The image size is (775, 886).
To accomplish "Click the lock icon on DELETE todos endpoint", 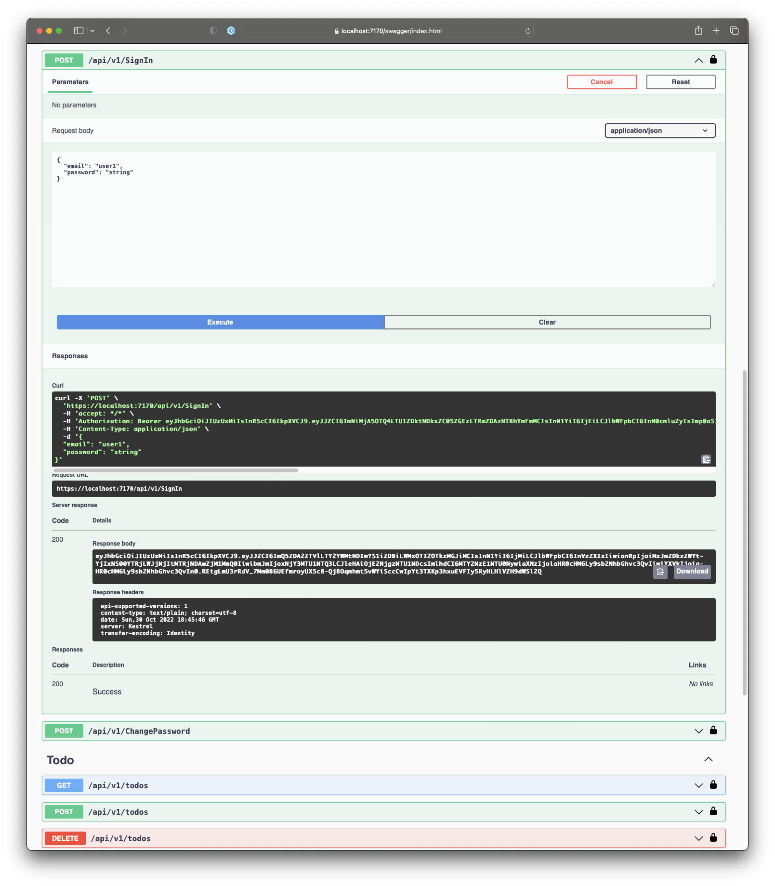I will point(713,838).
